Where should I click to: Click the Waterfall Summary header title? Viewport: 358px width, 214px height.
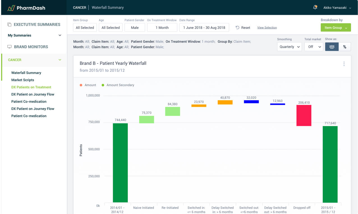pyautogui.click(x=108, y=8)
